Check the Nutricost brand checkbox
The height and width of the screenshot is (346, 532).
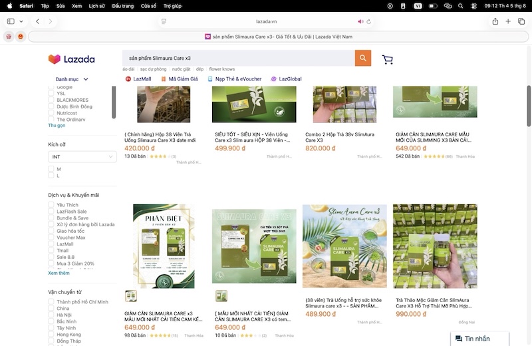tap(51, 113)
